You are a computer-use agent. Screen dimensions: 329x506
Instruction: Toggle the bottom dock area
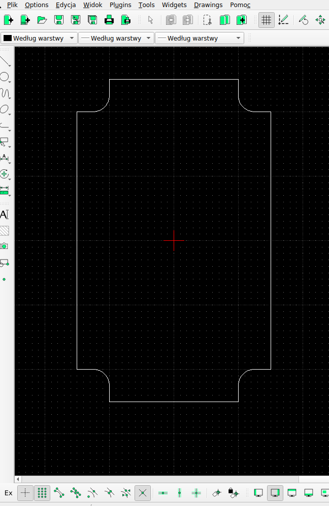click(x=309, y=493)
